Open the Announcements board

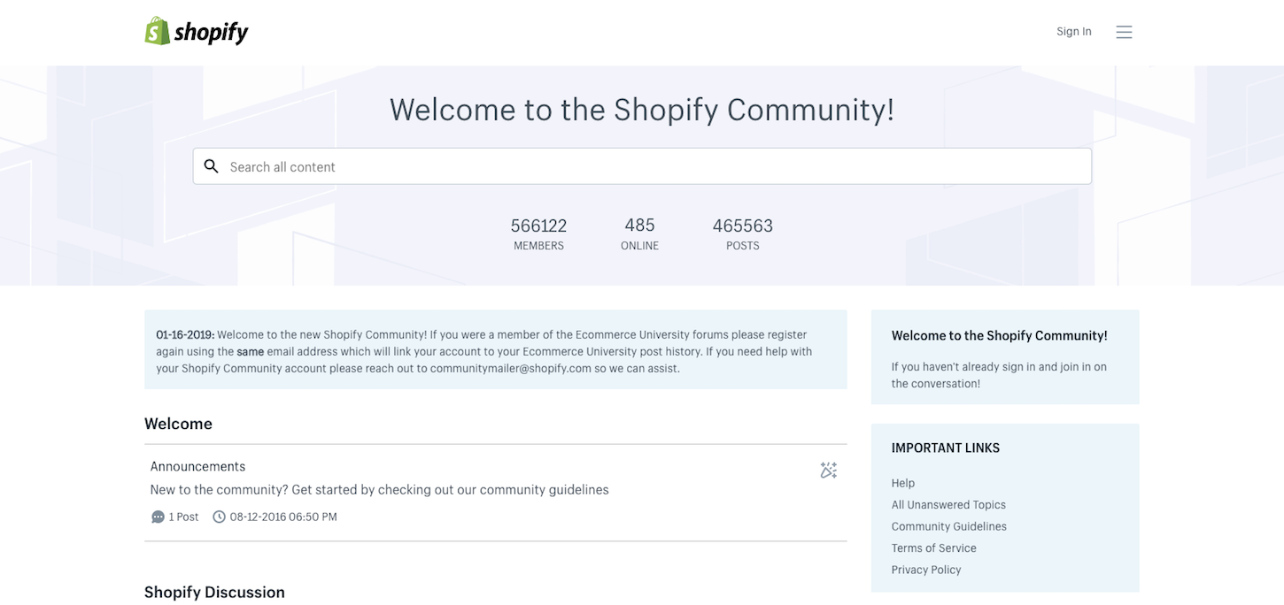pos(197,466)
